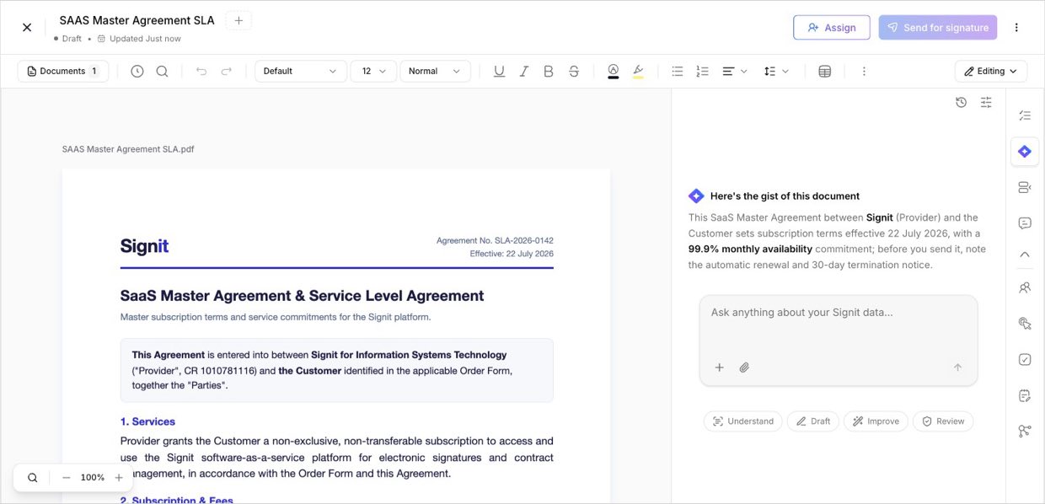This screenshot has width=1045, height=504.
Task: Open the text alignment dropdown
Action: coord(735,72)
